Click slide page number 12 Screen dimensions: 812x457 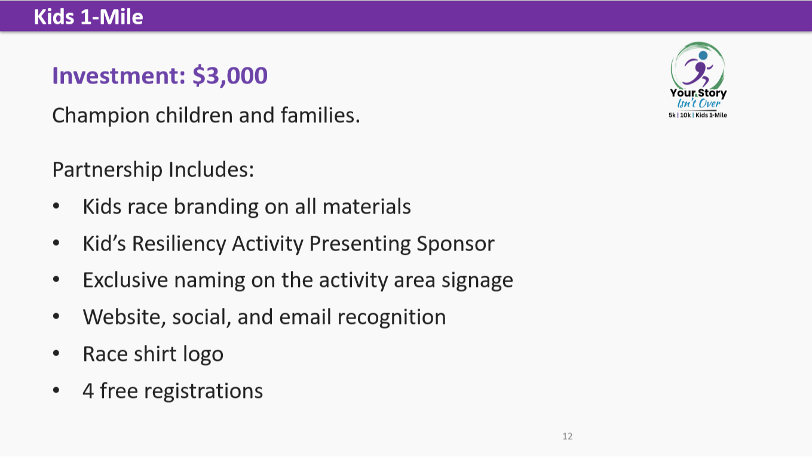568,436
